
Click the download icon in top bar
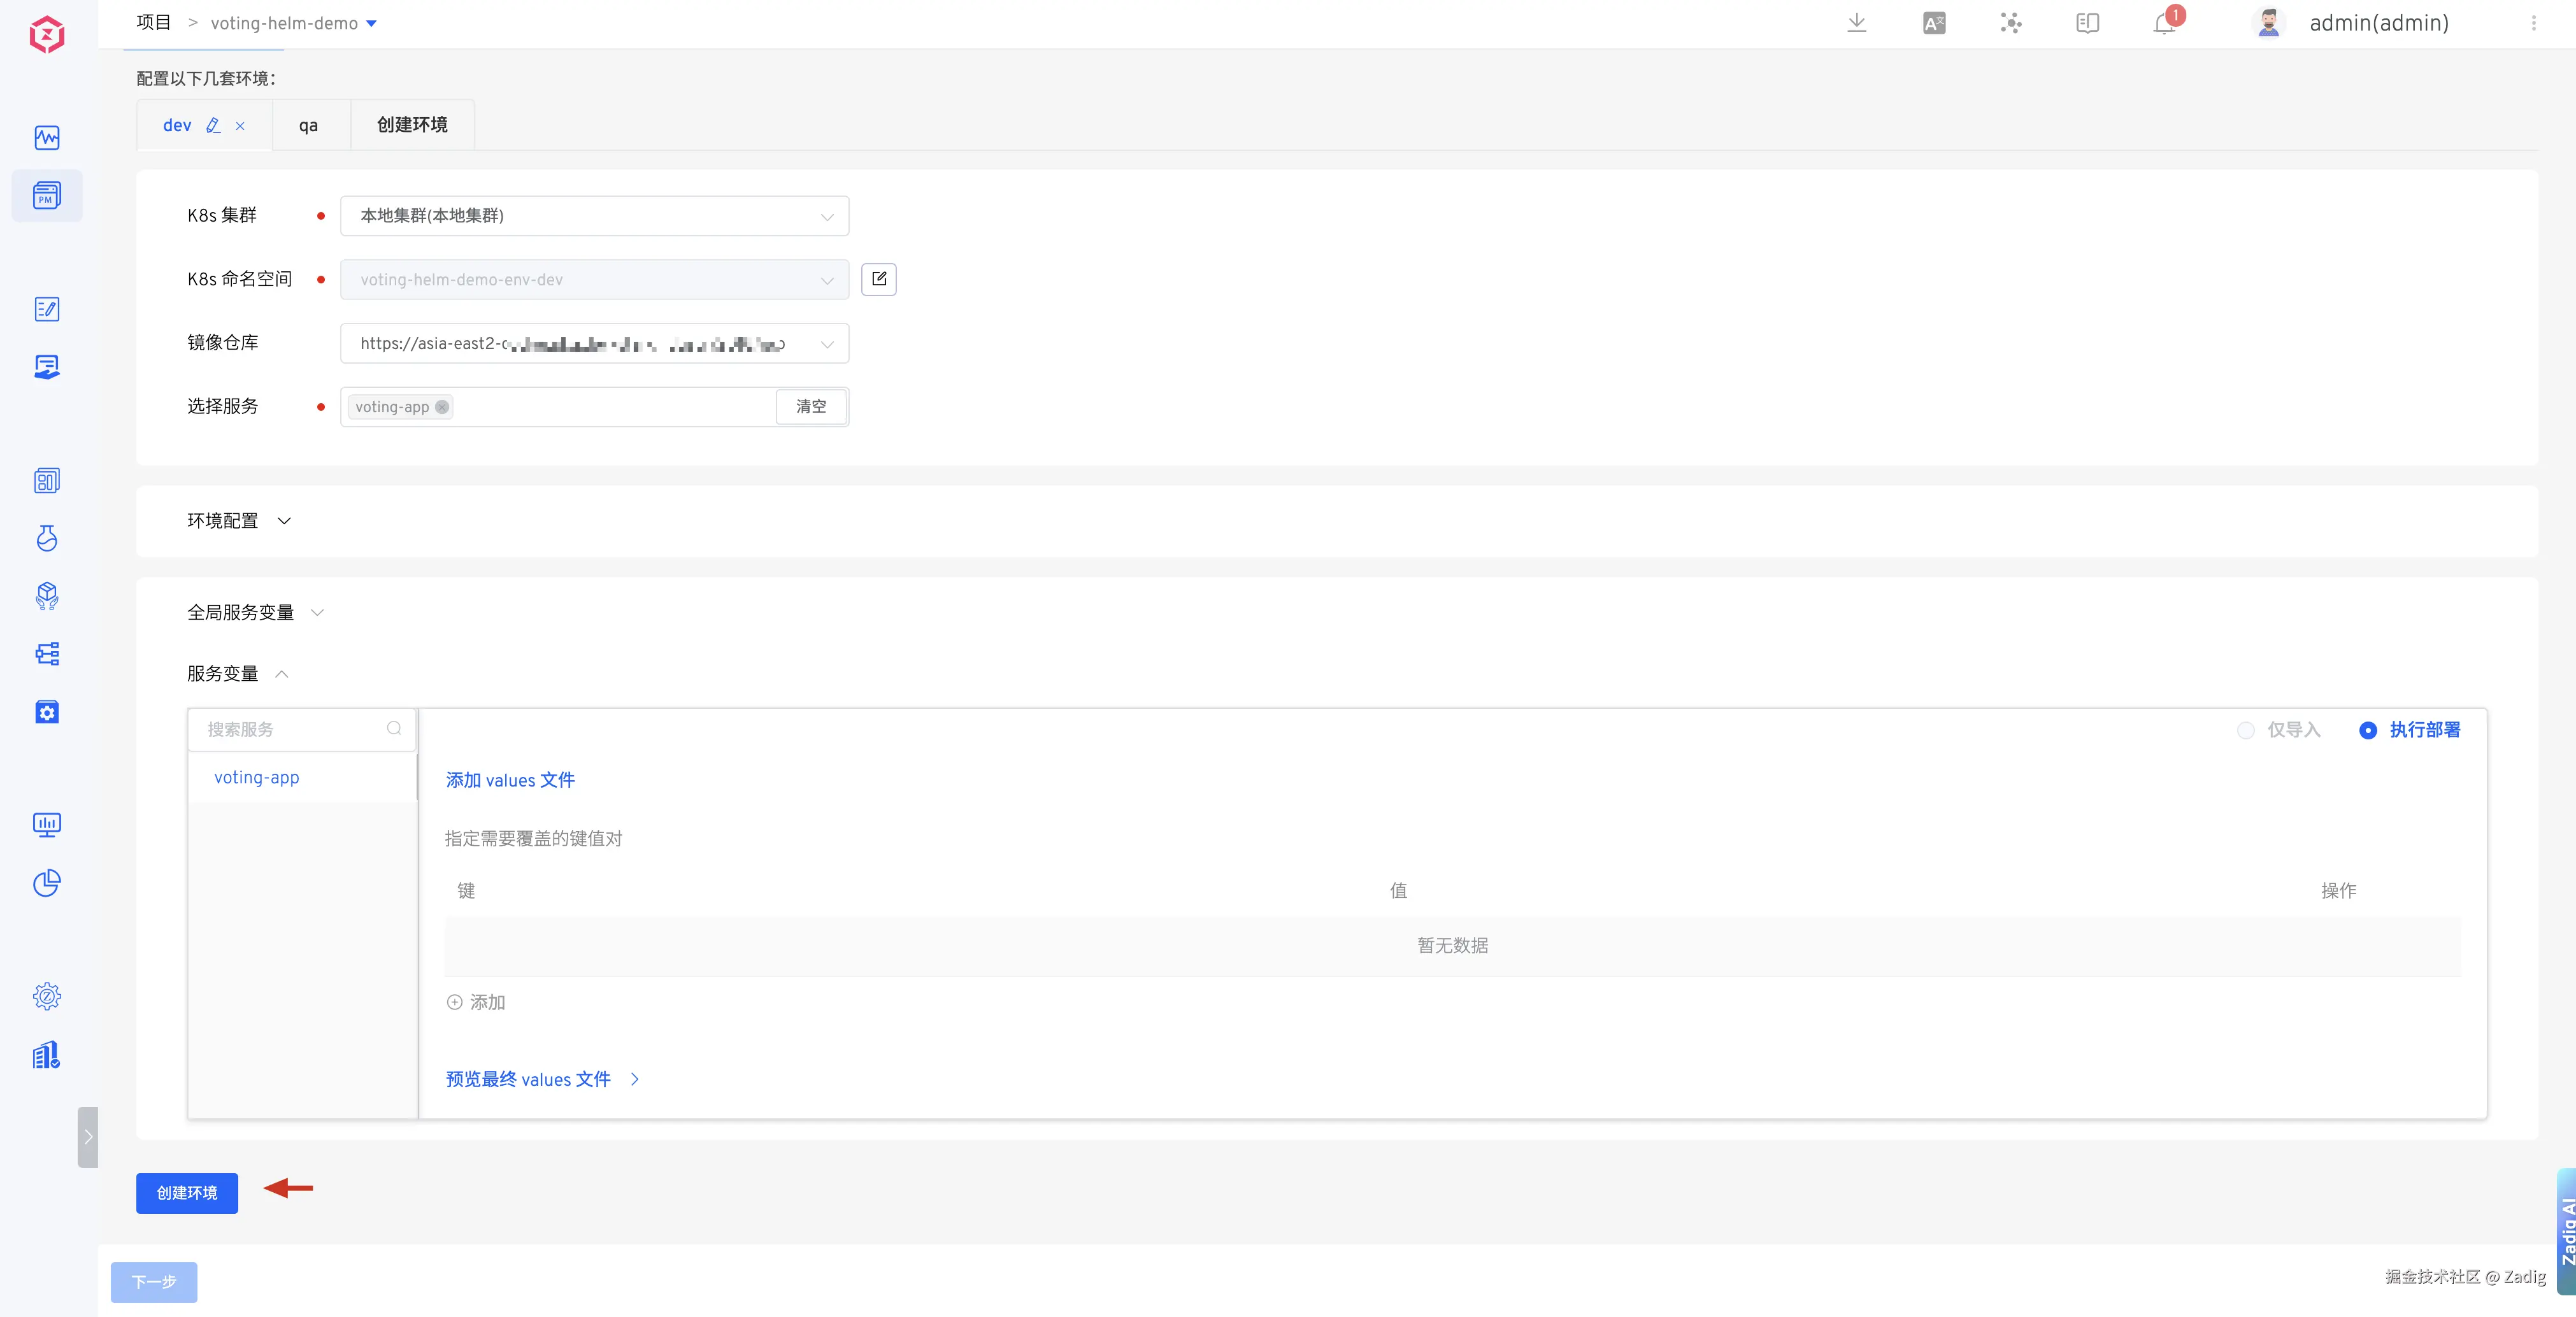pyautogui.click(x=1856, y=23)
